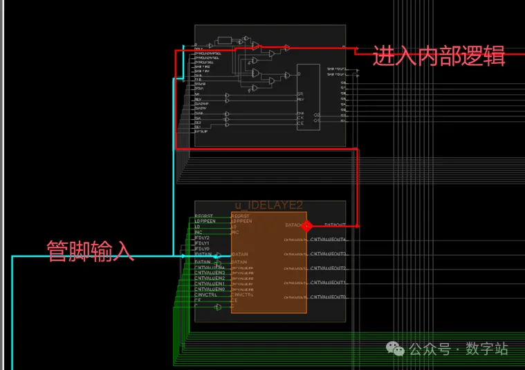Click the CNTVALUEIN2 site pin label
This screenshot has width=525, height=370.
[210, 278]
